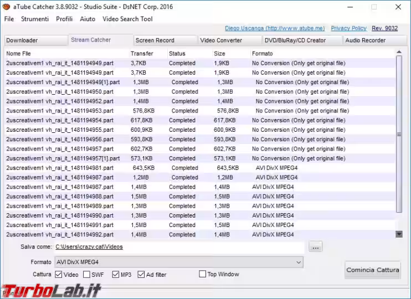This screenshot has width=411, height=299.
Task: Click the 576,8KB transfer value
Action: point(143,111)
